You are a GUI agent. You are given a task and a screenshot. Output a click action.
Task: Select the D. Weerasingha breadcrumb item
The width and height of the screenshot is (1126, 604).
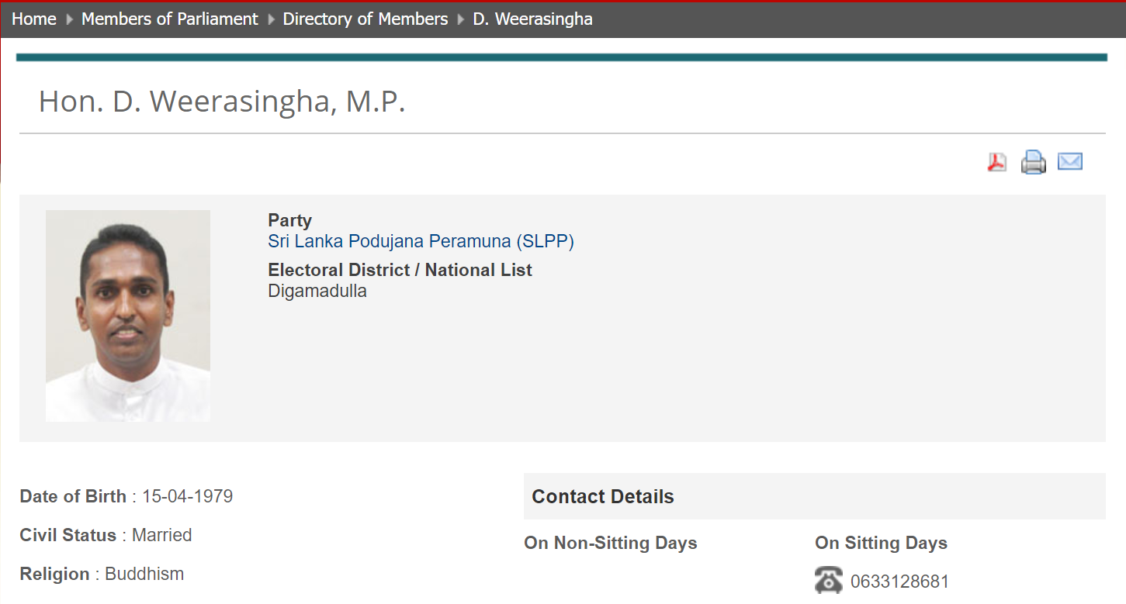(x=533, y=19)
